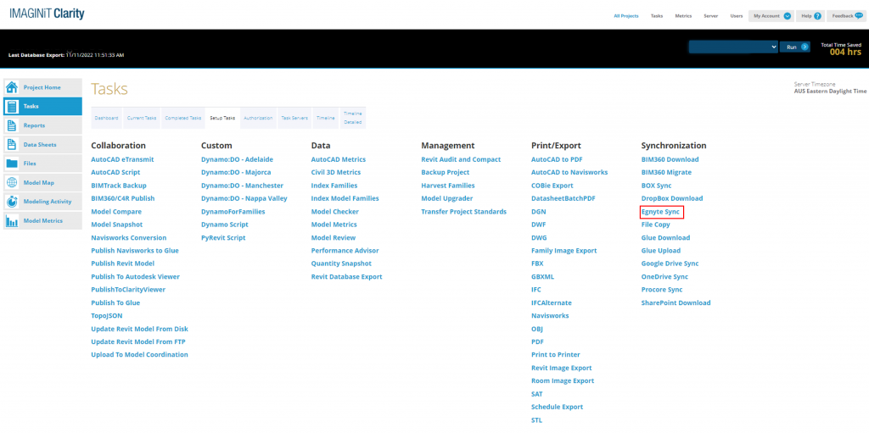Viewport: 869px width, 433px height.
Task: Open the Print to Printer link
Action: 555,355
